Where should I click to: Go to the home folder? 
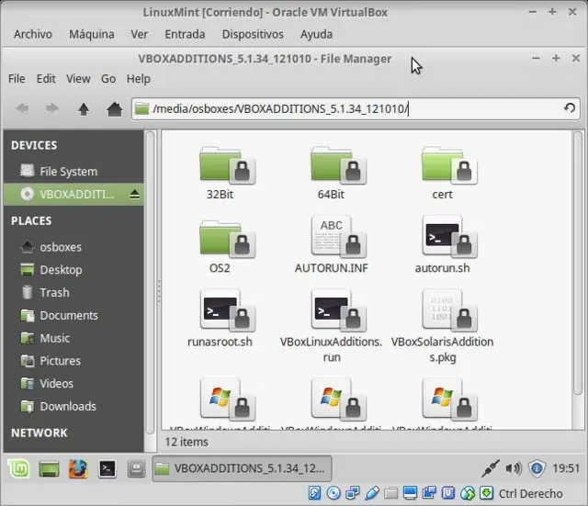pos(114,109)
